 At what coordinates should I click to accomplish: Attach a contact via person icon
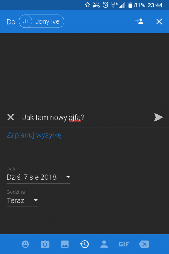[104, 244]
